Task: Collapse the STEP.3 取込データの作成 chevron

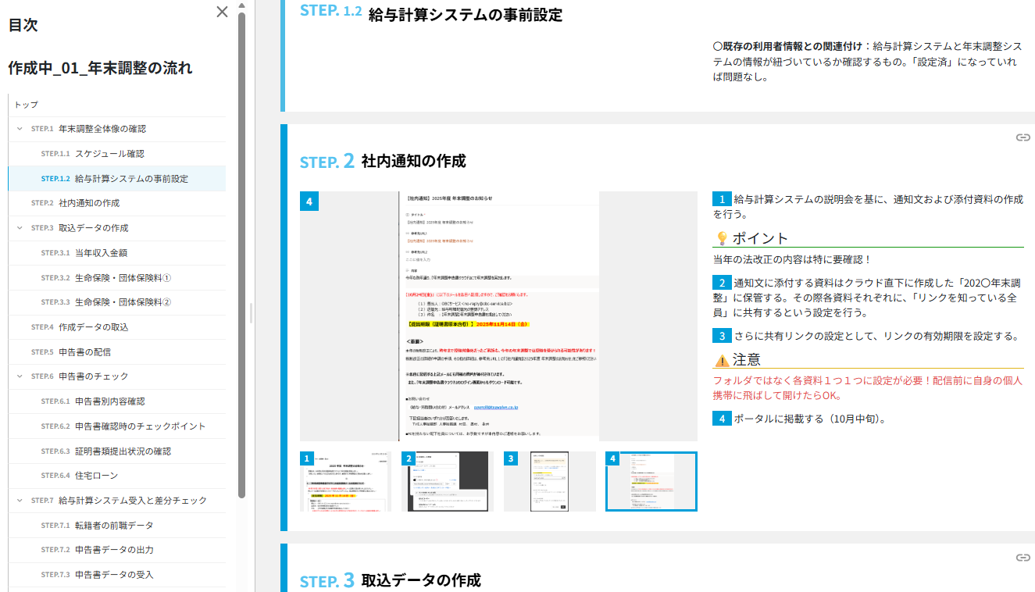Action: [x=20, y=228]
